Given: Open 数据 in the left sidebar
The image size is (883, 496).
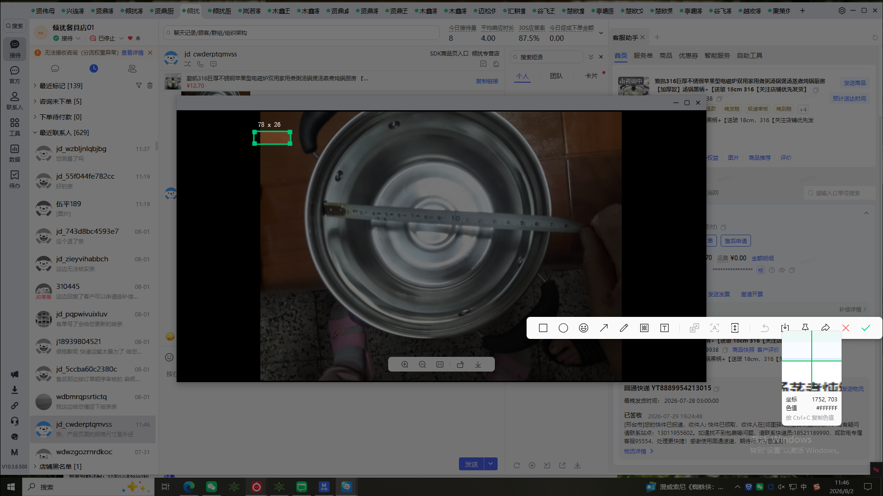Looking at the screenshot, I should coord(15,153).
